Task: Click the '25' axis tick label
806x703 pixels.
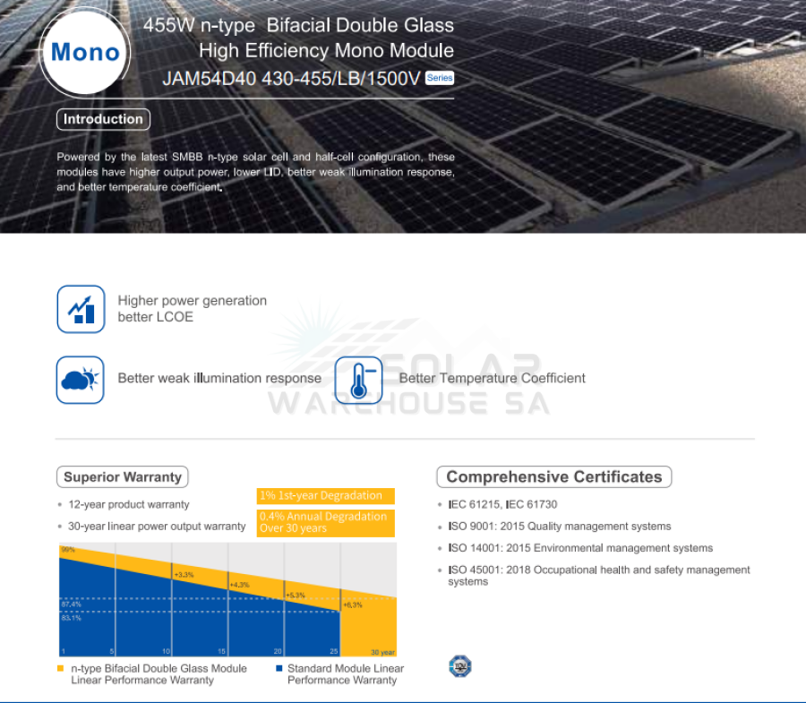Action: pos(334,651)
